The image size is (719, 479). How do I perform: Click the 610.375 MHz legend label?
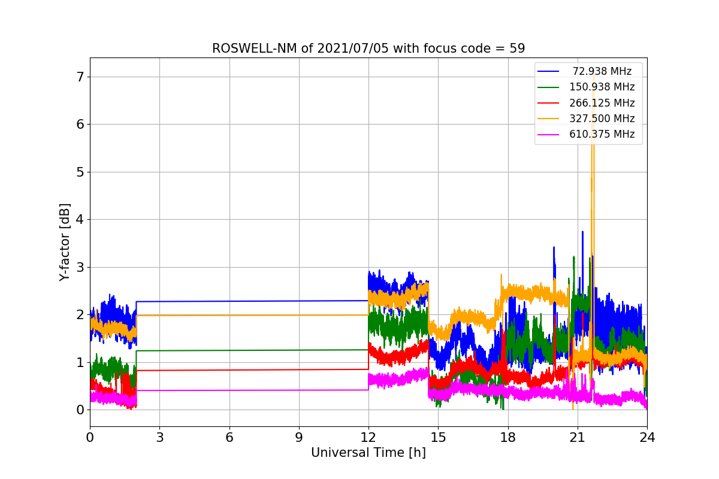click(602, 134)
